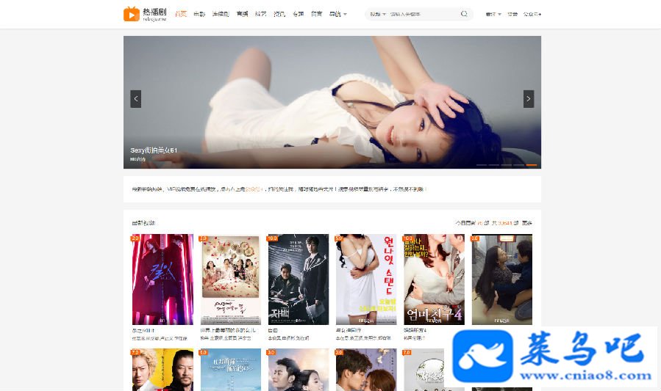Open the 连续剧 TV series nav tab
This screenshot has width=661, height=391.
[x=221, y=14]
